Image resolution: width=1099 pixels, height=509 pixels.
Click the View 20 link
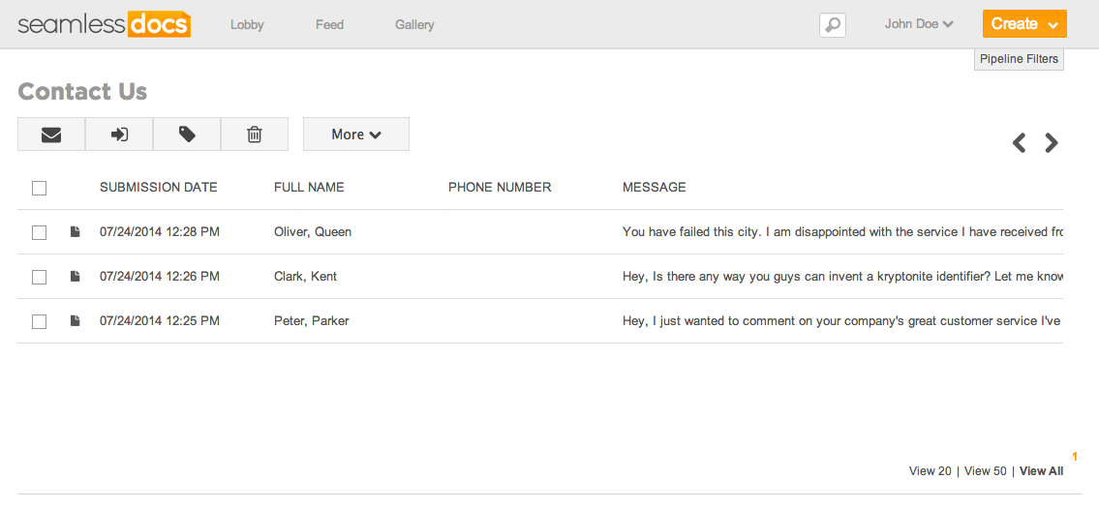(930, 471)
